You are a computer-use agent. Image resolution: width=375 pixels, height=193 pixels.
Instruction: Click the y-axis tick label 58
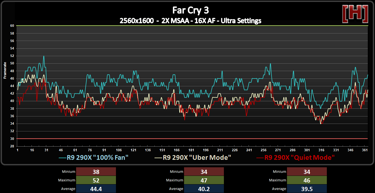click(12, 33)
